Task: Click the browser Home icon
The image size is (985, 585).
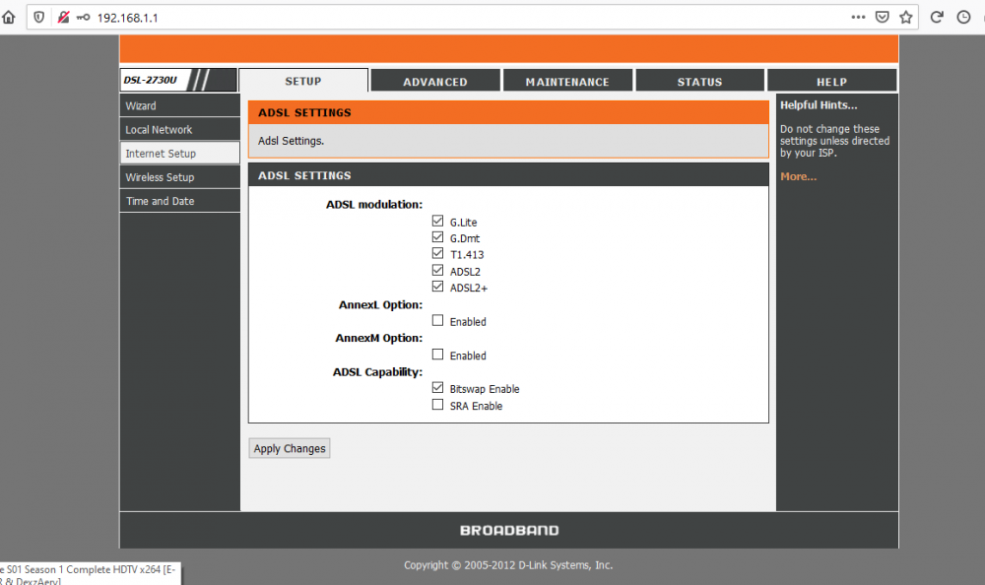Action: [9, 17]
